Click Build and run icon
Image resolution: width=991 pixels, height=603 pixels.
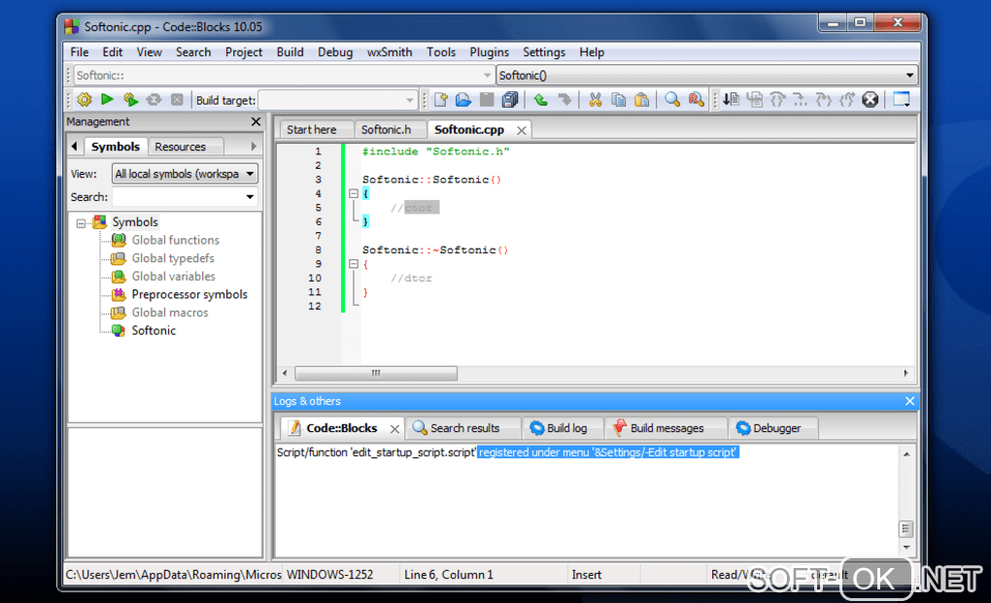pyautogui.click(x=131, y=100)
